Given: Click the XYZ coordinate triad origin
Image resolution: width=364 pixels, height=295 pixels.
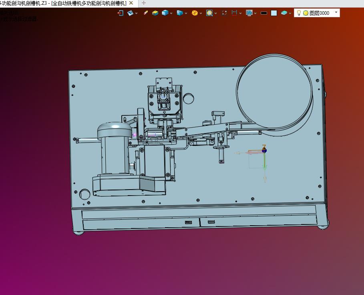Looking at the screenshot, I should [264, 151].
